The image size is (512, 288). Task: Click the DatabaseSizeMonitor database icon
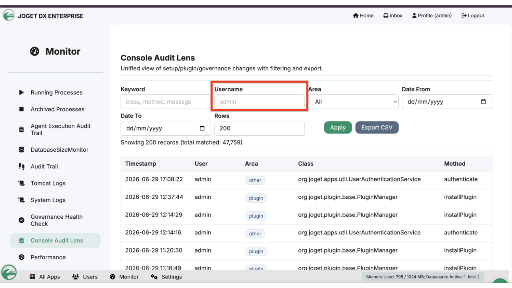click(22, 150)
